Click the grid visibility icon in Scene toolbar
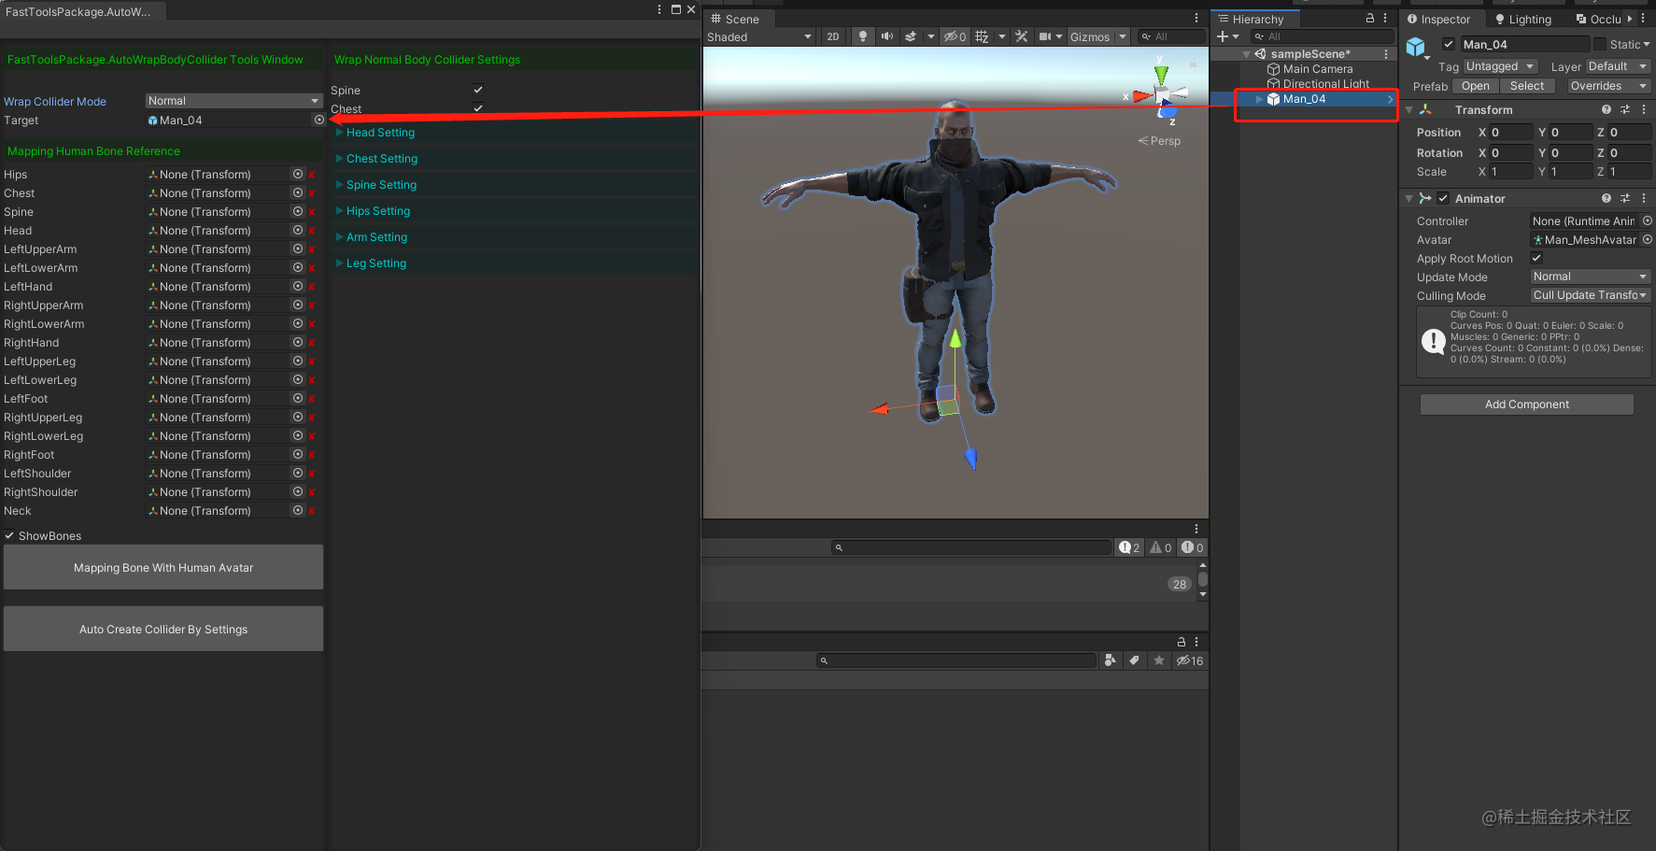Image resolution: width=1656 pixels, height=851 pixels. [x=982, y=36]
